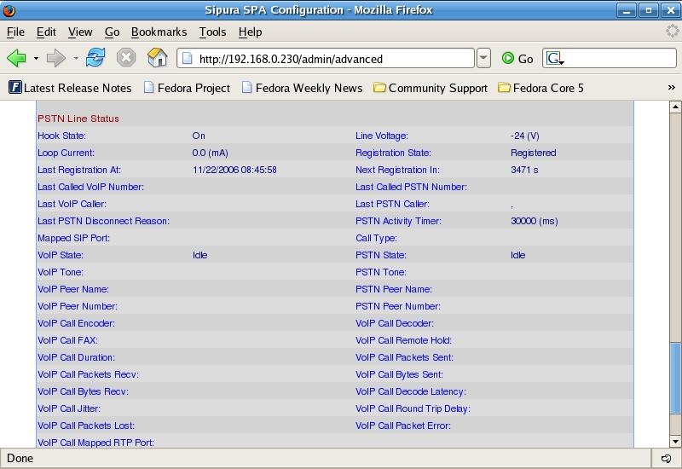This screenshot has height=469, width=682.
Task: Go to the Home page icon
Action: 157,58
